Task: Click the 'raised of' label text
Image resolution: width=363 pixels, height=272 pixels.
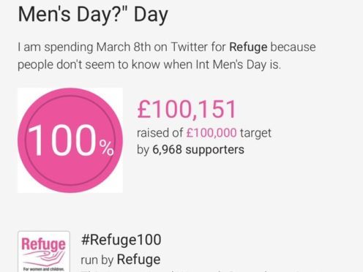Action: click(160, 133)
